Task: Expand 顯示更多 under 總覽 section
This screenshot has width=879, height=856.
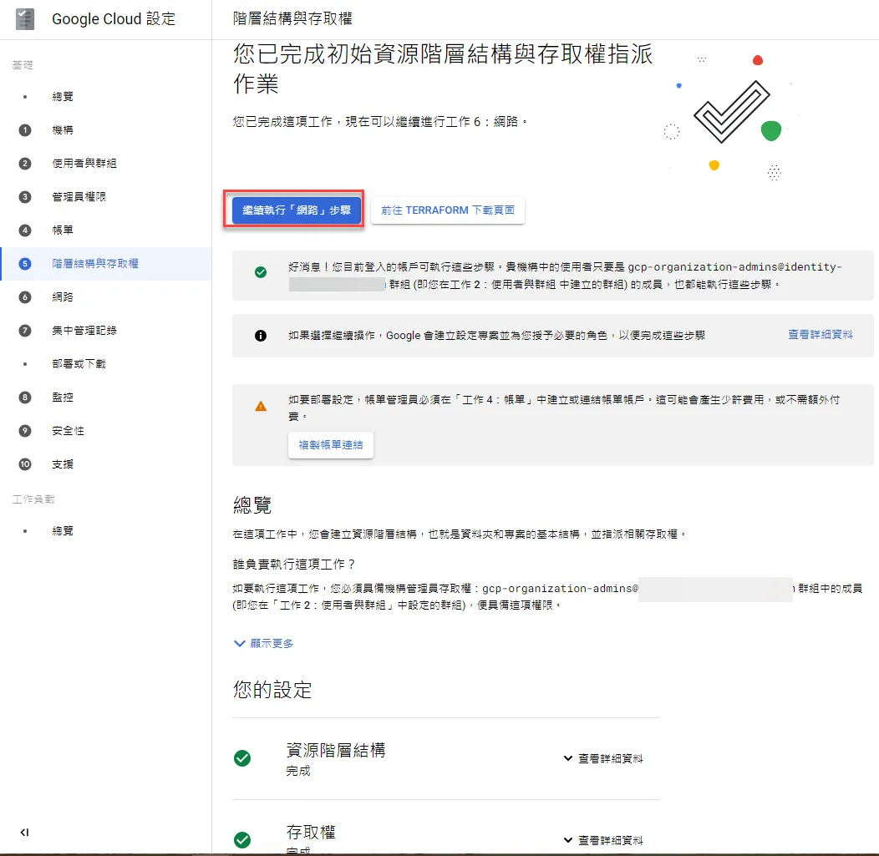Action: [x=263, y=644]
